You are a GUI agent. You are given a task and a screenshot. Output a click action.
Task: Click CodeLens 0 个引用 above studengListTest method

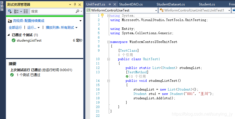[138, 77]
